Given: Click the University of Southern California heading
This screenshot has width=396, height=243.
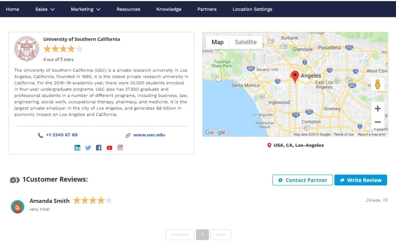Looking at the screenshot, I should (82, 39).
